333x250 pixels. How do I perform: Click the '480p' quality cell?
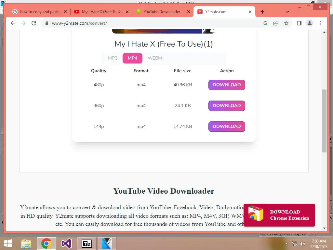(99, 85)
